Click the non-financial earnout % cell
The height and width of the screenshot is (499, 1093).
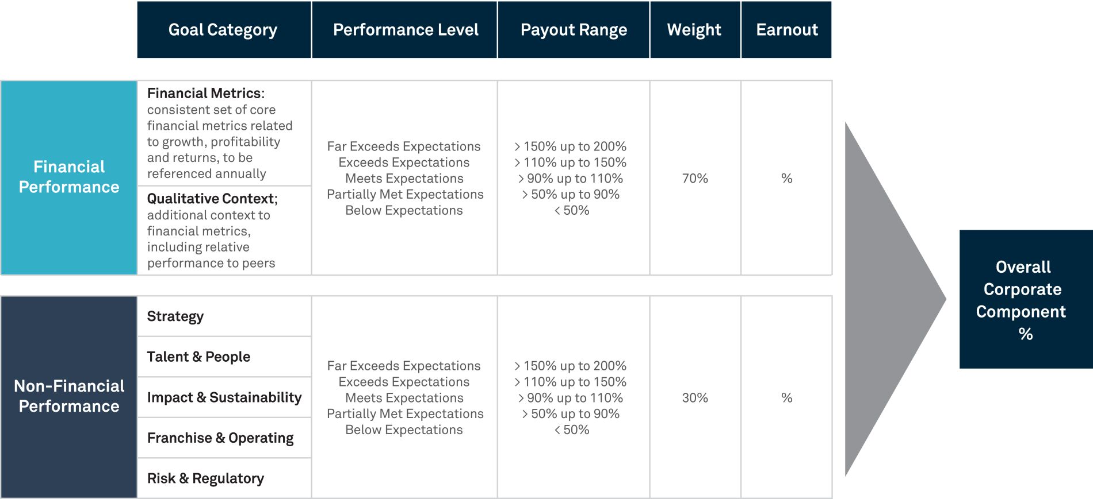pos(786,398)
